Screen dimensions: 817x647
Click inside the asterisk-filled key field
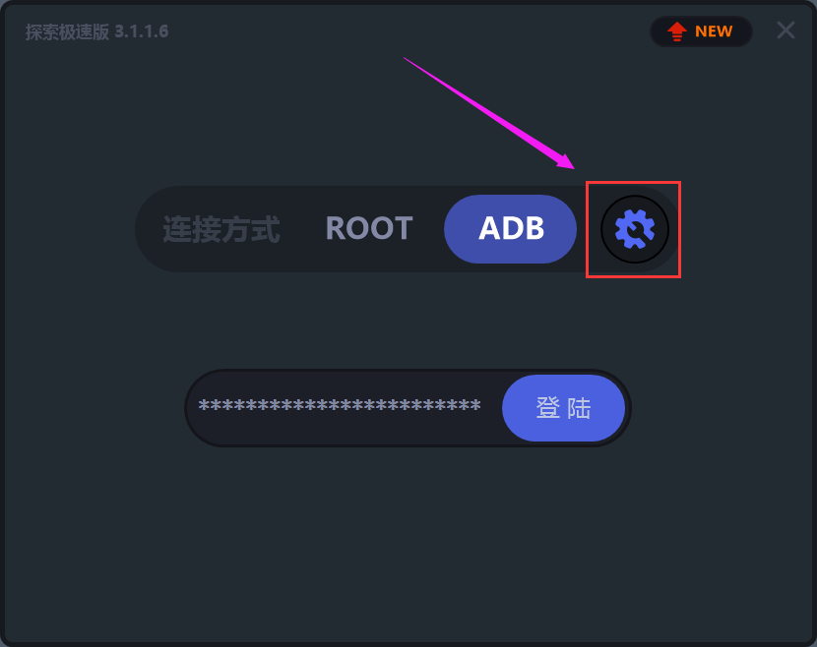tap(340, 406)
